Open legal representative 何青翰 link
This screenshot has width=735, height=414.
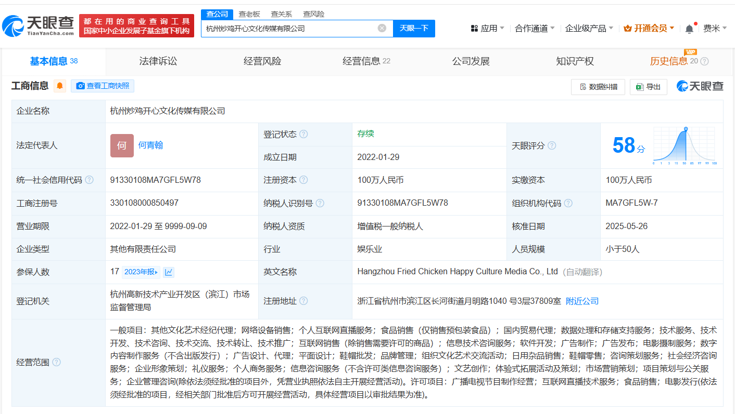[150, 145]
